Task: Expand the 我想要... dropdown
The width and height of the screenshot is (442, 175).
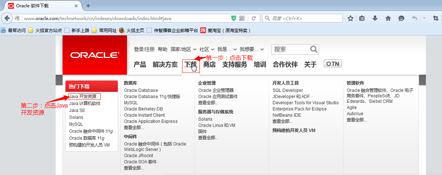Action: pyautogui.click(x=252, y=49)
